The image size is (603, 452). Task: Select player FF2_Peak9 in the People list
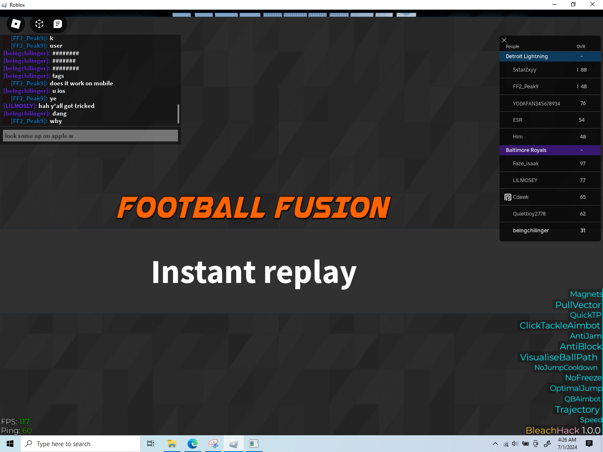[x=550, y=87]
